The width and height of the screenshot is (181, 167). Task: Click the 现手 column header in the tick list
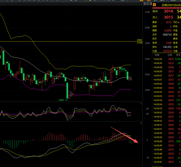pyautogui.click(x=178, y=55)
